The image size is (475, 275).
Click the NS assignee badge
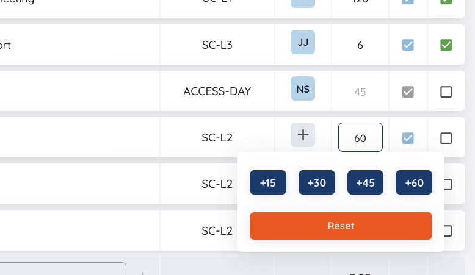click(x=303, y=88)
